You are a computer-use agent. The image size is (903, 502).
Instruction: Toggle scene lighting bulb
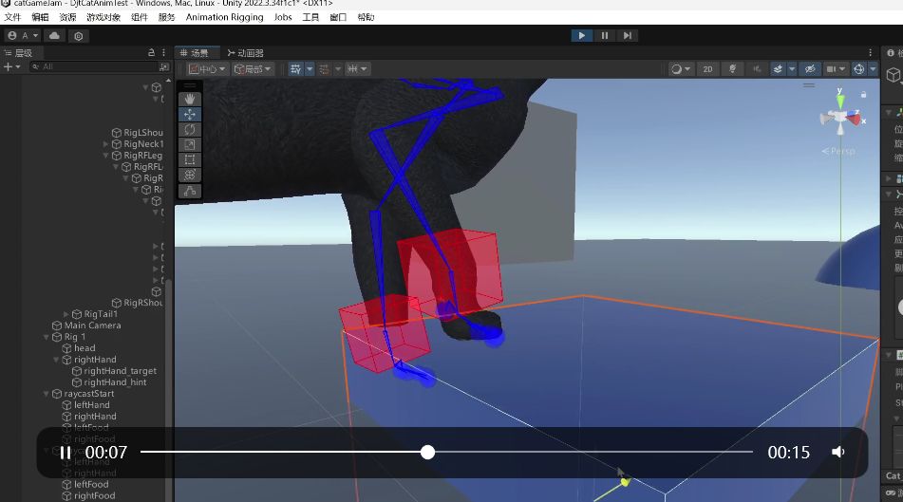732,69
